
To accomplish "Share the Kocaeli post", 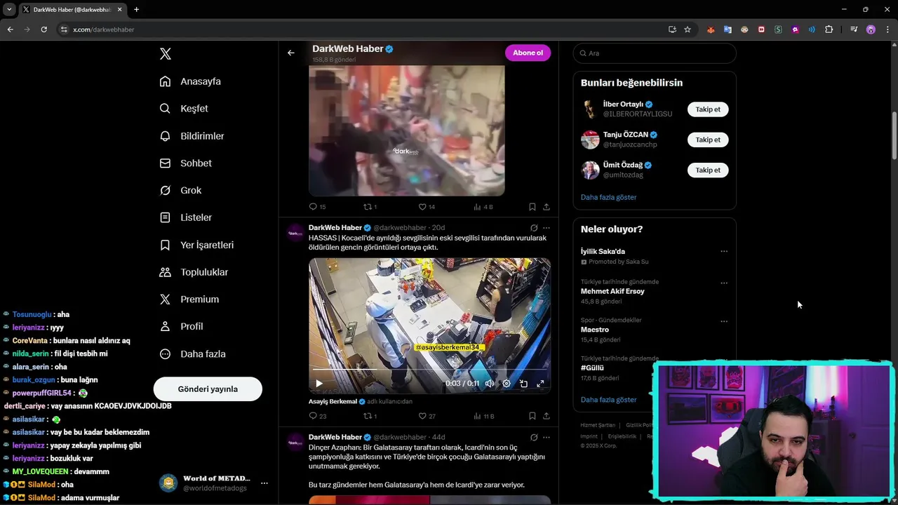I will 547,416.
